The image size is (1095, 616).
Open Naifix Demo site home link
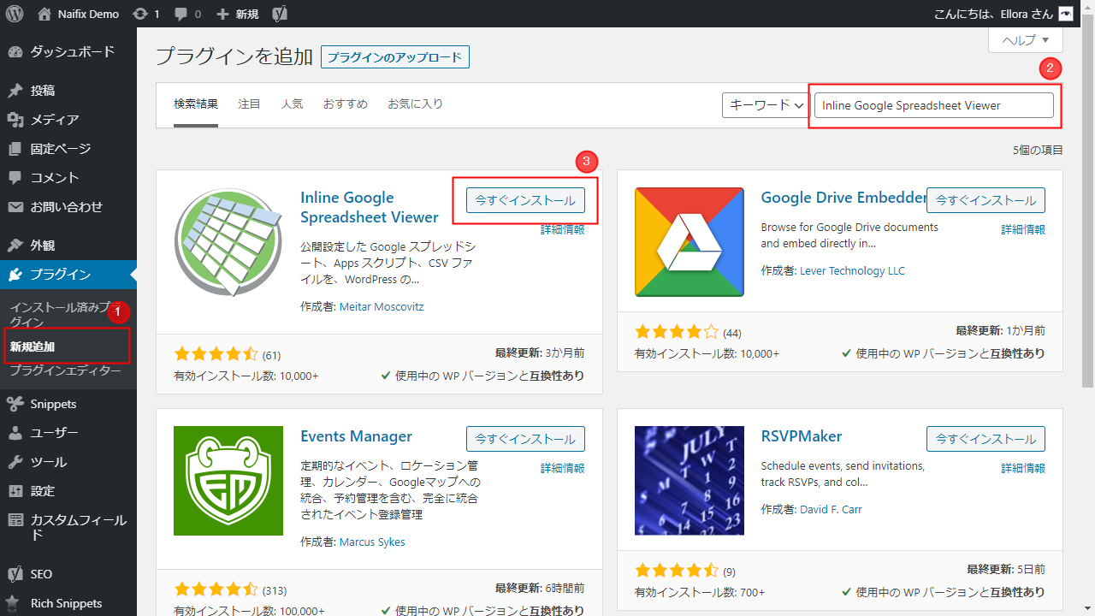[79, 14]
